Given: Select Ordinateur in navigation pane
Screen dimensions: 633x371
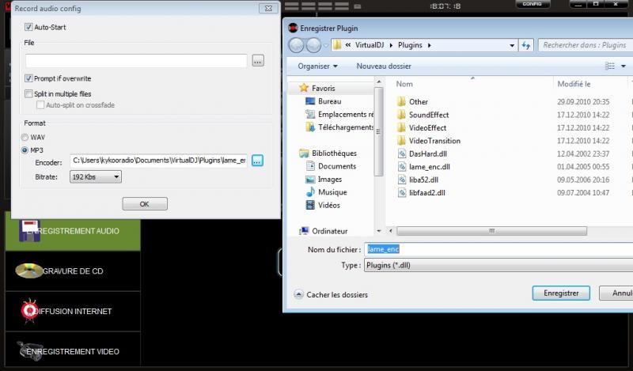Looking at the screenshot, I should [x=329, y=231].
